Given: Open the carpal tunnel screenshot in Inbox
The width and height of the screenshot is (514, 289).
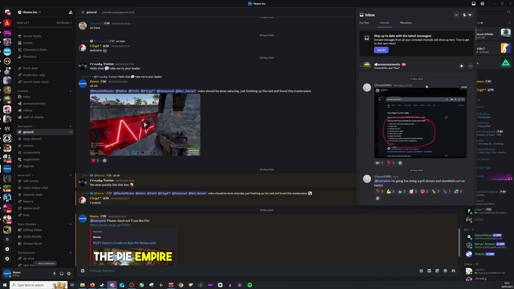Looking at the screenshot, I should point(420,123).
